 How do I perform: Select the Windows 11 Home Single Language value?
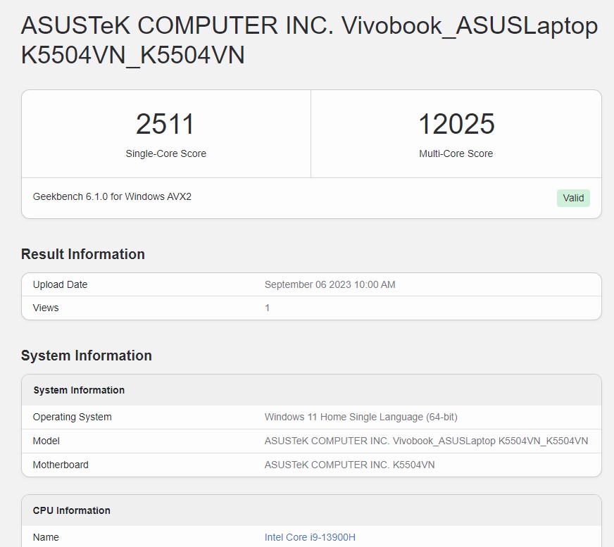[x=361, y=417]
